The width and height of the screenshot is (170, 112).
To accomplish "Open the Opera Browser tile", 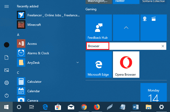I will [126, 65].
